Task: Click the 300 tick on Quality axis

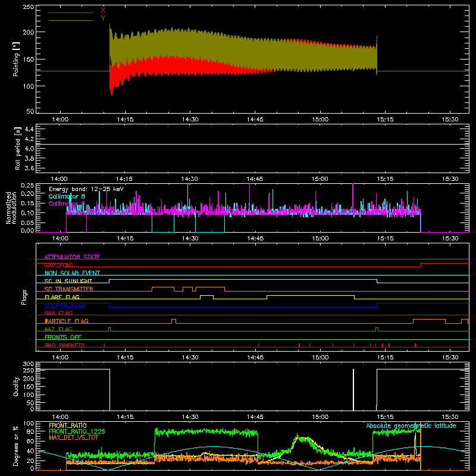Action: [29, 364]
